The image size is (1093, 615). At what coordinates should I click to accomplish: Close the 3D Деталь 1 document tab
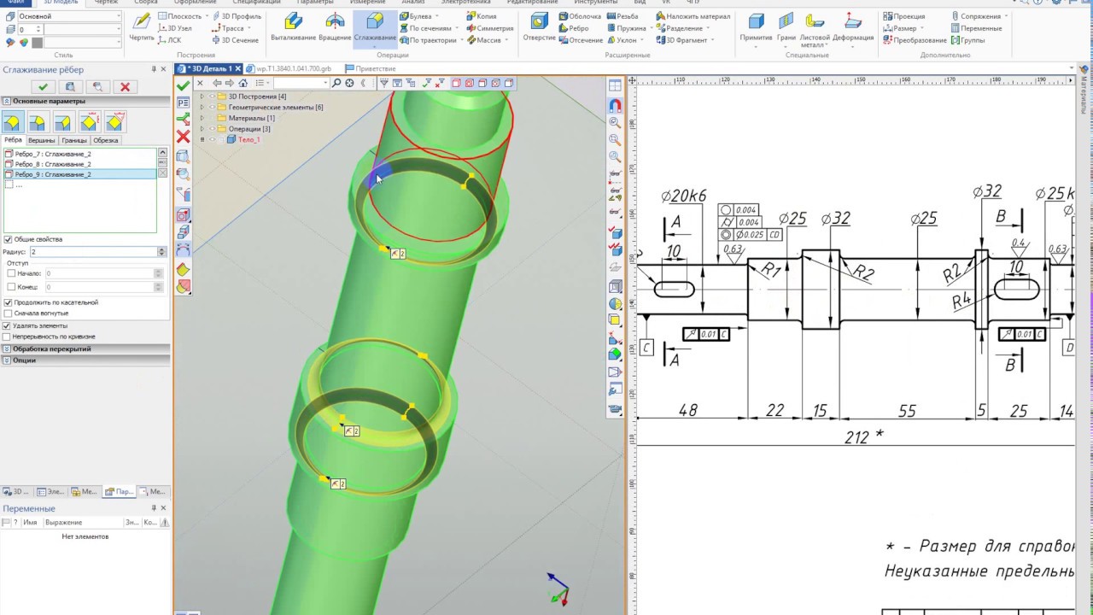238,68
